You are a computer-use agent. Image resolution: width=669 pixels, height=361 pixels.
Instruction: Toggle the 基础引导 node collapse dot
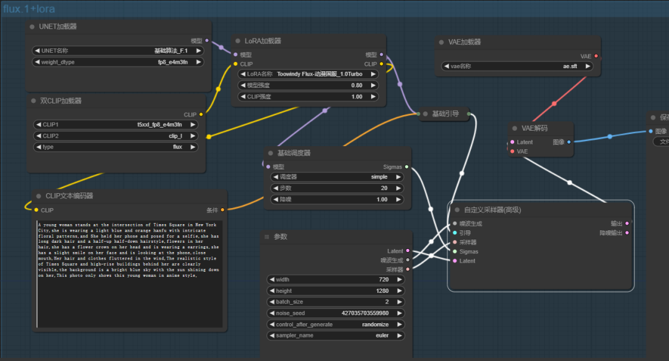click(425, 114)
